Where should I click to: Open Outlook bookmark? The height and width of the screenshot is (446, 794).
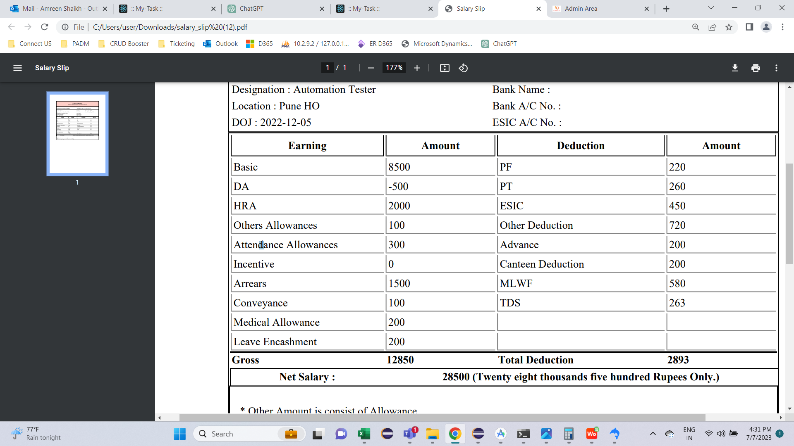click(220, 44)
